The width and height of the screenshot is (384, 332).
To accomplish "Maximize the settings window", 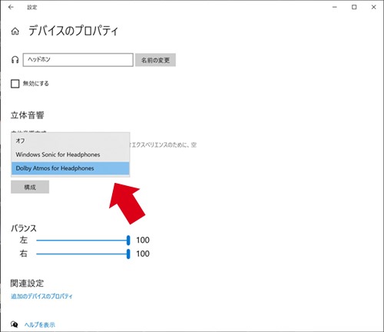I will [x=354, y=7].
